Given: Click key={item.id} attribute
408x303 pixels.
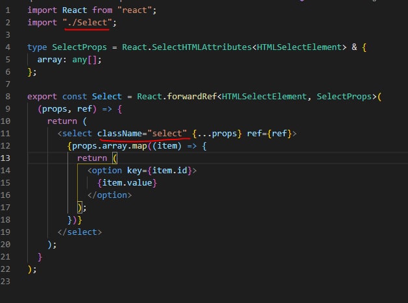Looking at the screenshot, I should pyautogui.click(x=160, y=171).
